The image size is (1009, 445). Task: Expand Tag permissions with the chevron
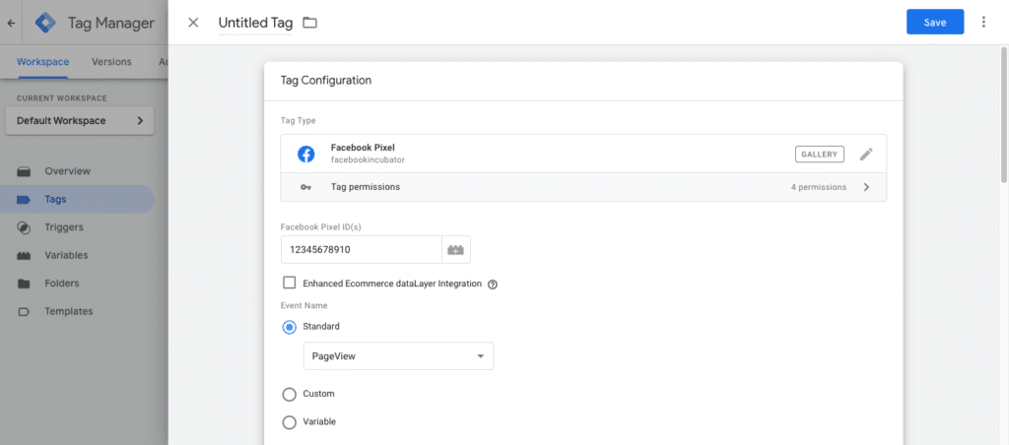(866, 187)
